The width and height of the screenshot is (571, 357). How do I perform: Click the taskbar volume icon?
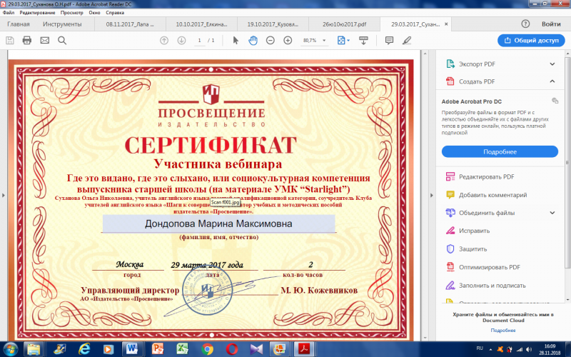click(528, 349)
